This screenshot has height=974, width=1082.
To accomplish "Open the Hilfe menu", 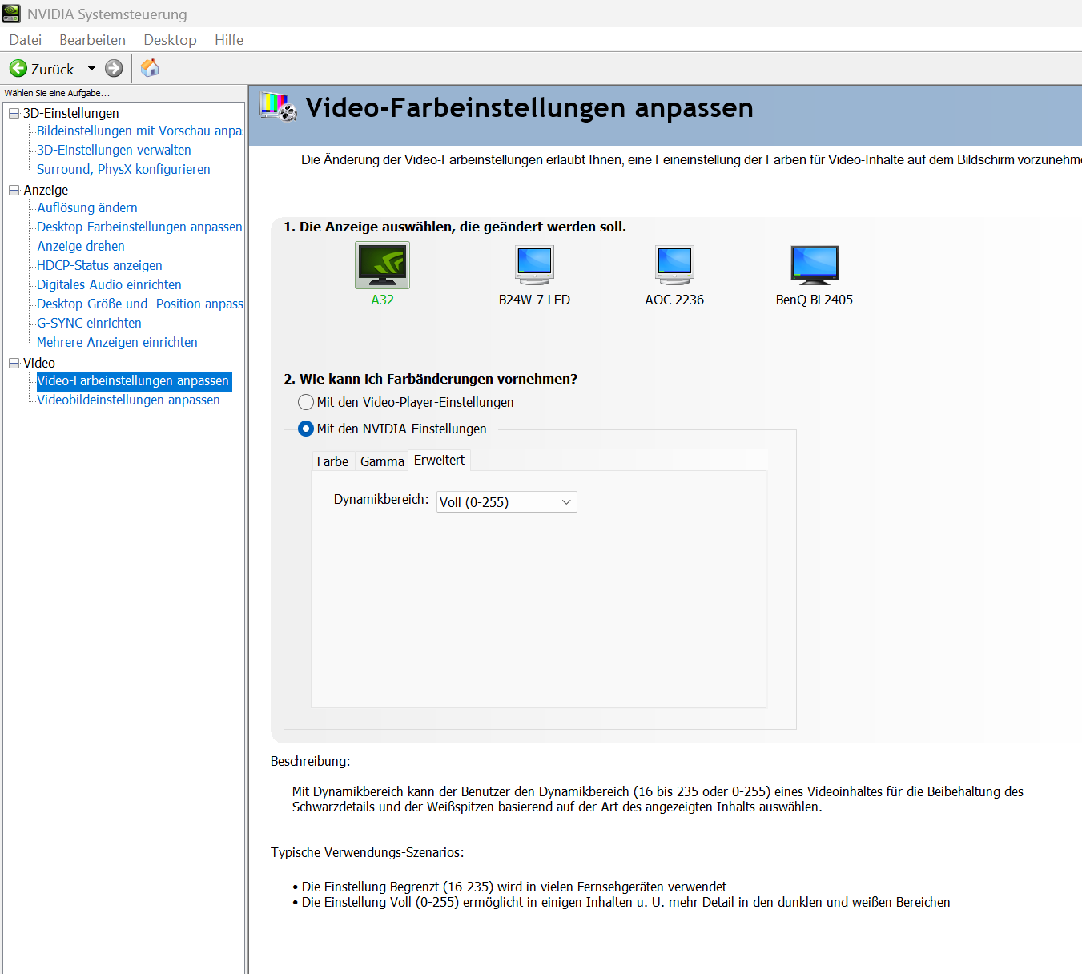I will 229,40.
